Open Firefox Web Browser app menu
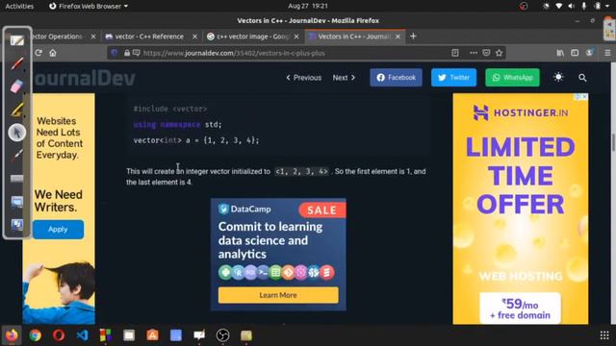 (x=89, y=6)
